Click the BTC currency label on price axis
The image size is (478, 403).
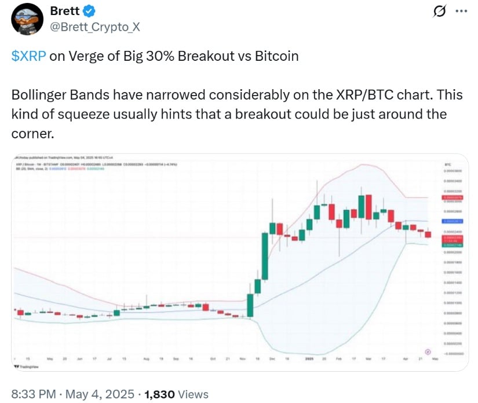pos(448,164)
